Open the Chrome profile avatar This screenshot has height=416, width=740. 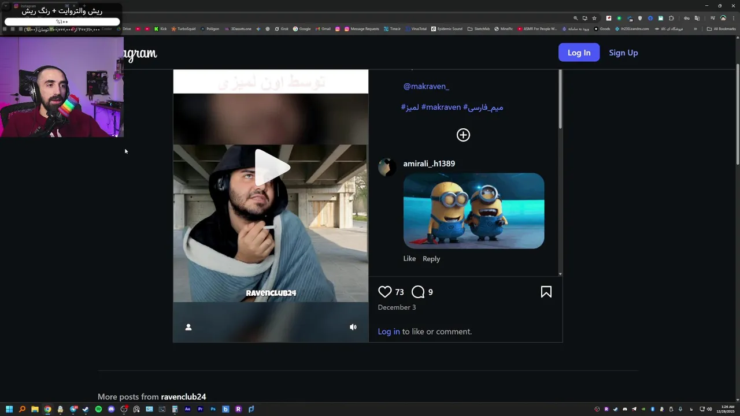723,18
